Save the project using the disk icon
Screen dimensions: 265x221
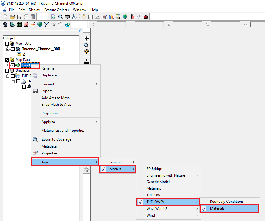(x=19, y=17)
